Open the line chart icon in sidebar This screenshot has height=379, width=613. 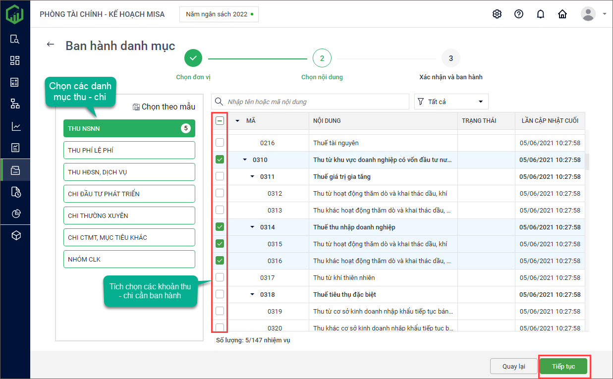pyautogui.click(x=15, y=126)
